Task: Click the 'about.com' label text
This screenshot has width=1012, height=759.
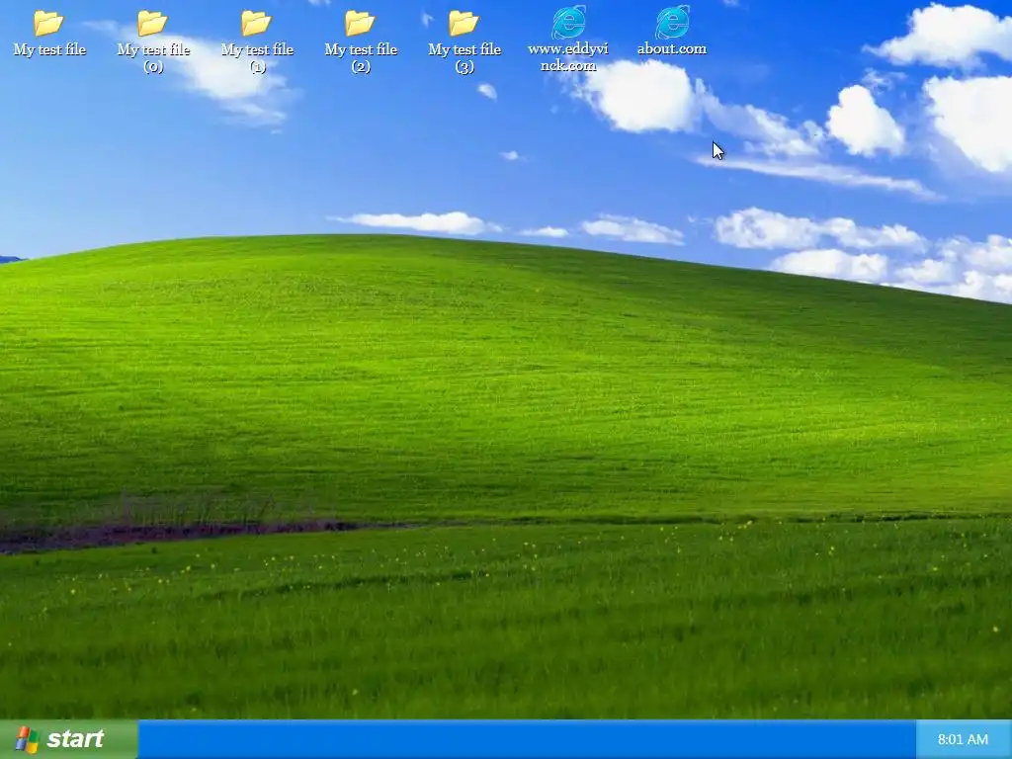Action: tap(672, 49)
